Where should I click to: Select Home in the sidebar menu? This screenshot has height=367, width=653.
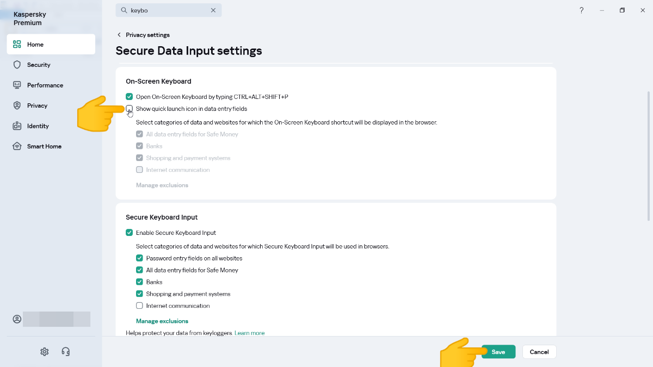[x=51, y=45]
